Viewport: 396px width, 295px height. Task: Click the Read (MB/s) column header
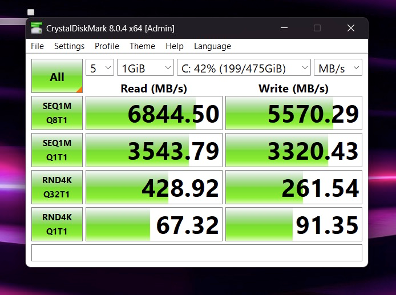[x=154, y=88]
